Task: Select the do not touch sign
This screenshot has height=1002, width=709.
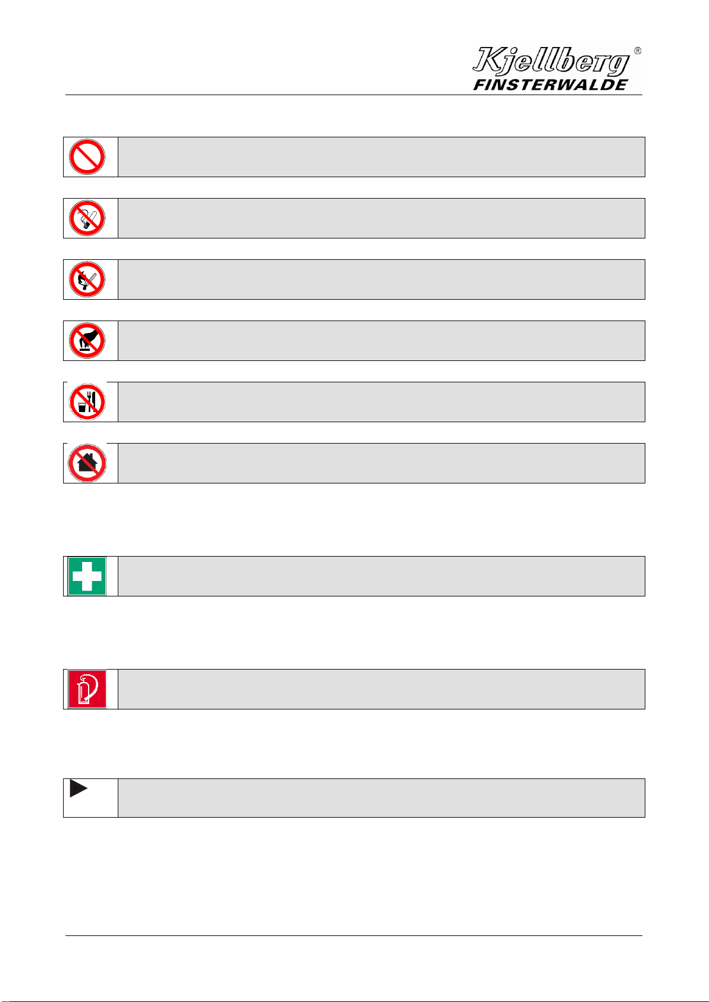Action: point(87,341)
